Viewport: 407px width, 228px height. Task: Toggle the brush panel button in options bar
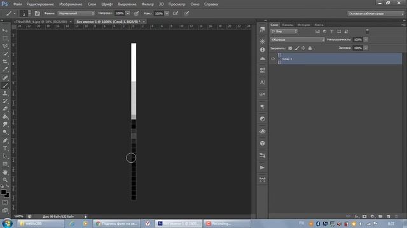coord(37,13)
